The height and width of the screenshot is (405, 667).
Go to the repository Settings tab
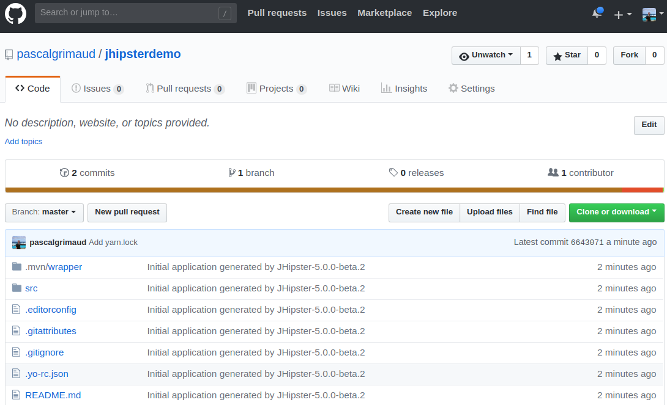(x=471, y=89)
